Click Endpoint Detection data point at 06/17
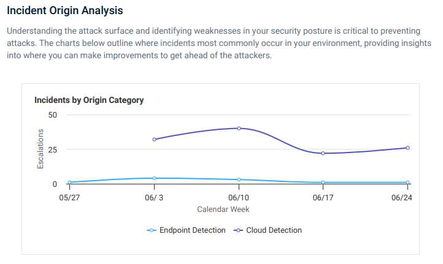The width and height of the screenshot is (443, 264). coord(323,182)
